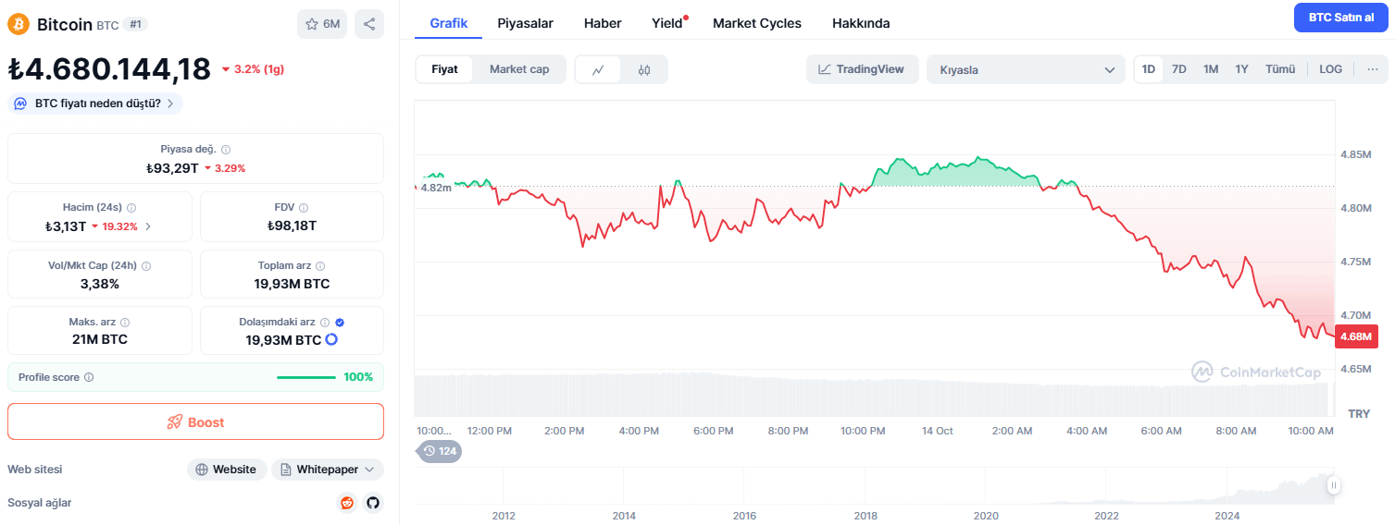Toggle the LOG scale on chart

click(1330, 69)
